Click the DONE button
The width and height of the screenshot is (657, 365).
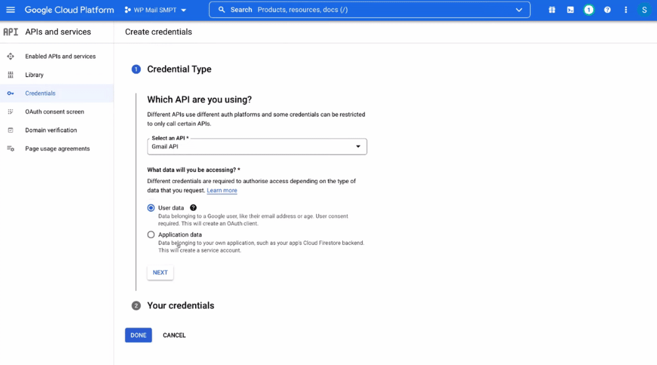click(138, 335)
